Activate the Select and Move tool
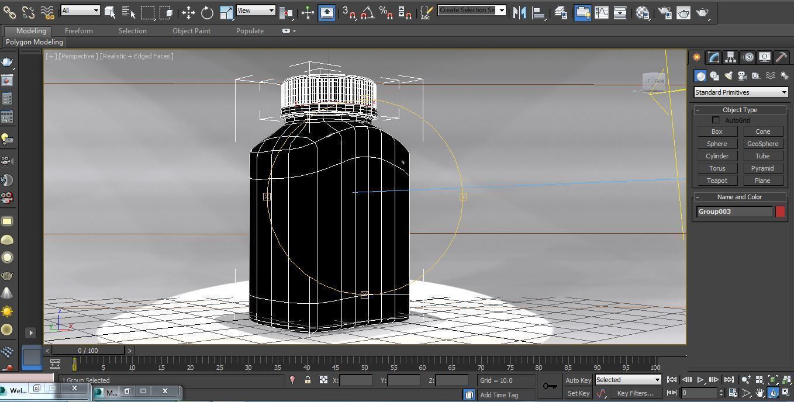This screenshot has width=794, height=402. pyautogui.click(x=188, y=12)
